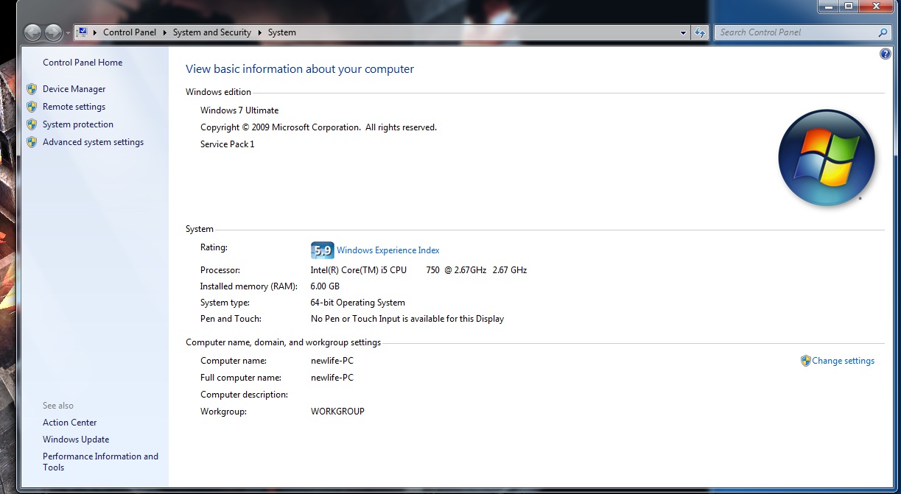
Task: Click the shield icon beside Advanced system settings
Action: click(32, 142)
